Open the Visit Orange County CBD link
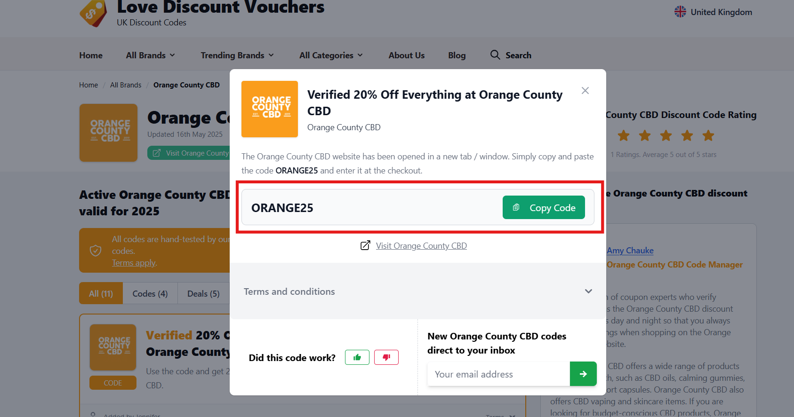This screenshot has width=794, height=417. [x=421, y=246]
